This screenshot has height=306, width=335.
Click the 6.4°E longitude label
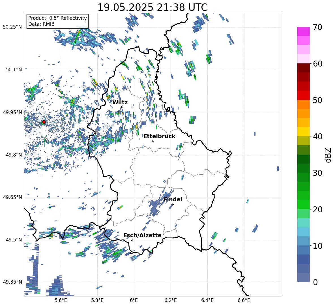pyautogui.click(x=207, y=300)
